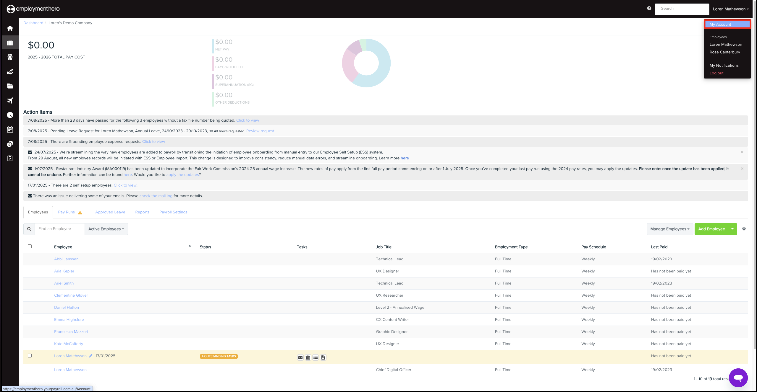Open the chat bubble in bottom right corner
The image size is (757, 392).
pyautogui.click(x=738, y=378)
